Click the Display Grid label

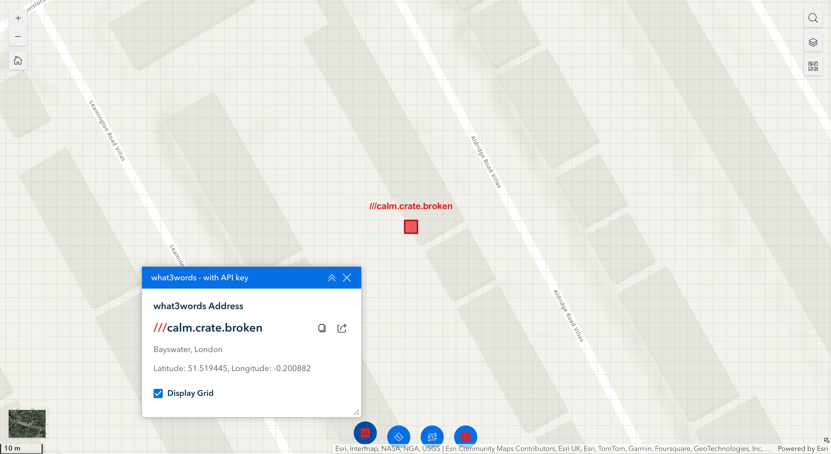190,394
